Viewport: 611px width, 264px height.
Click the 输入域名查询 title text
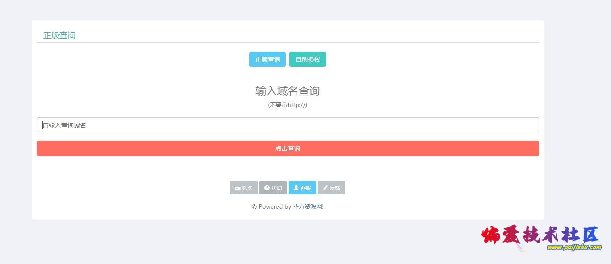288,91
